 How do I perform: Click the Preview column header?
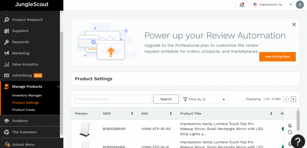(81, 113)
